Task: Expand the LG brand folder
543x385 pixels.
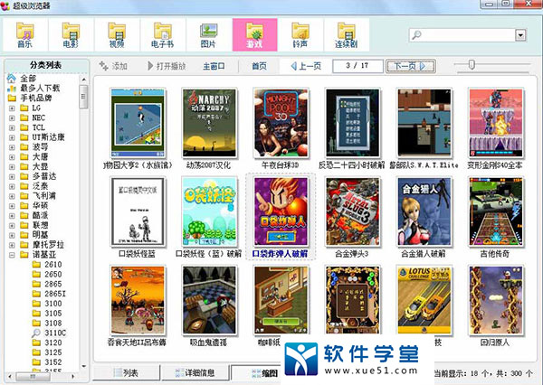Action: pos(12,108)
